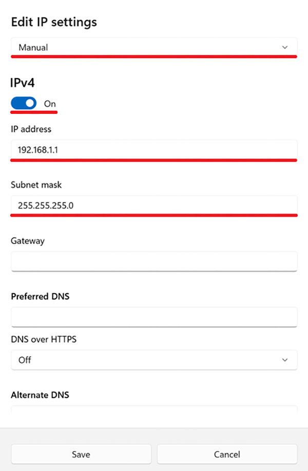
Task: Click the chevron arrow beside Manual
Action: pyautogui.click(x=284, y=48)
